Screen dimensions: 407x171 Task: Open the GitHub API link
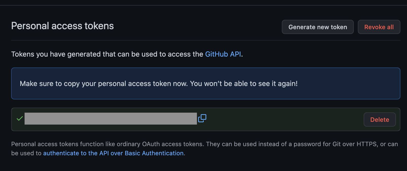tap(223, 54)
